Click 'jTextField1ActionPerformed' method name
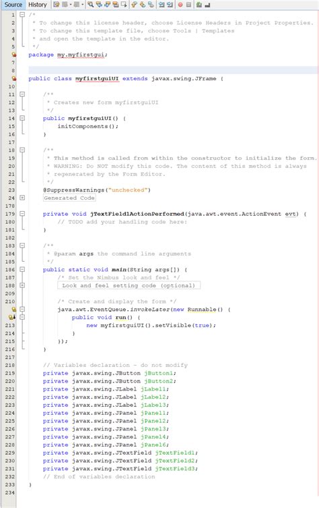 coord(137,214)
